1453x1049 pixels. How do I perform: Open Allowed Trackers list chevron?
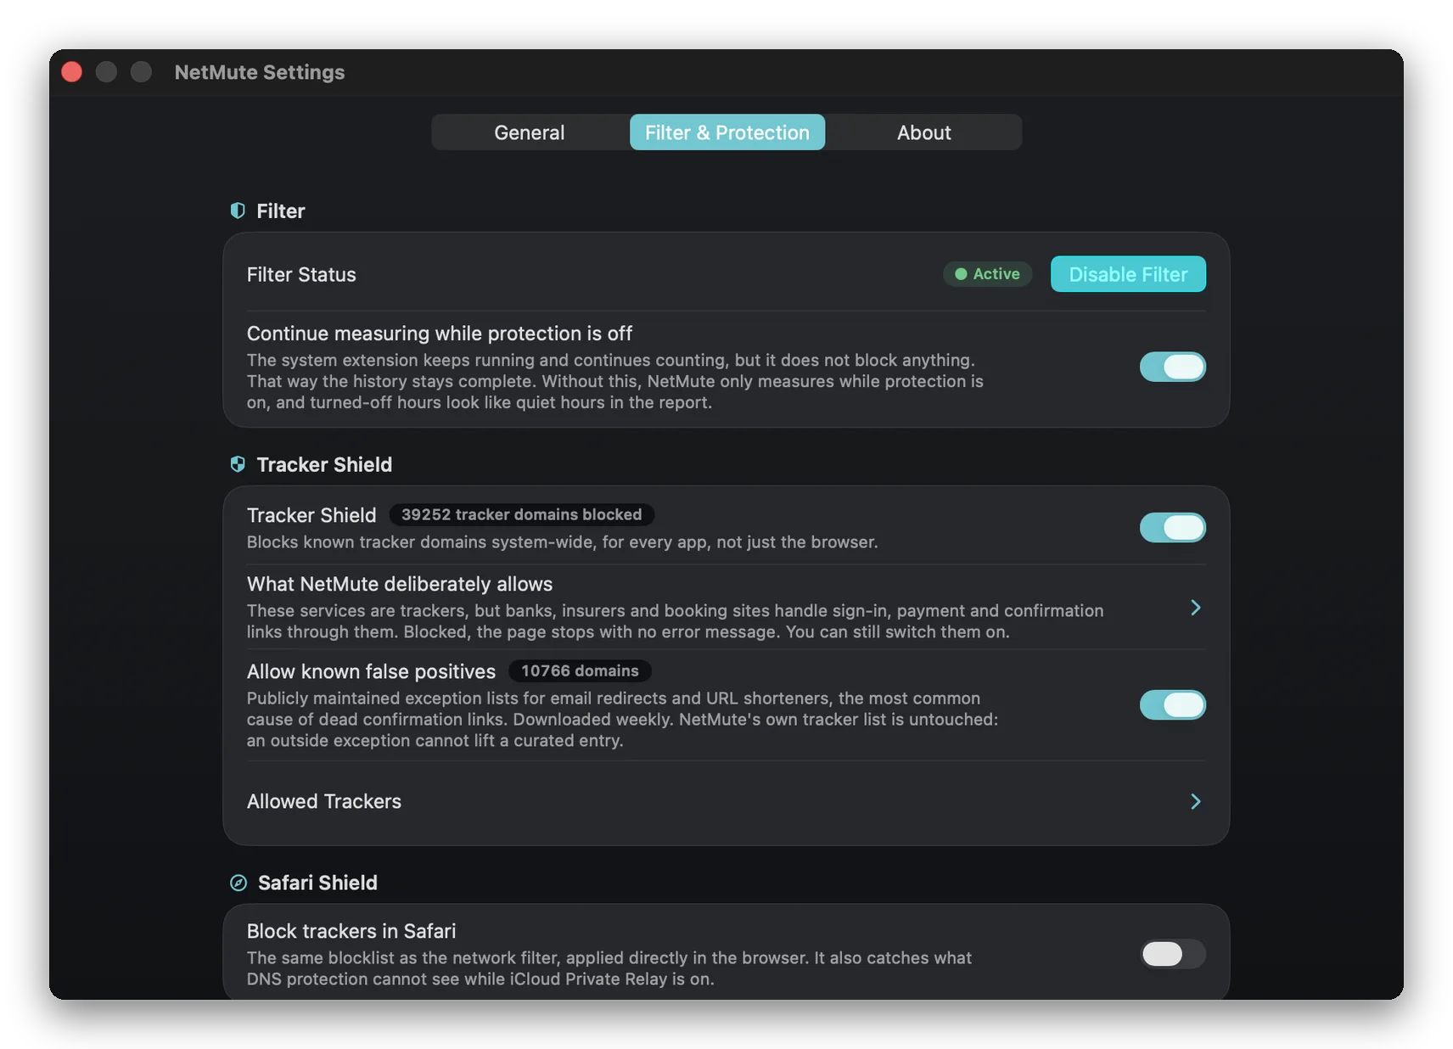pyautogui.click(x=1195, y=801)
